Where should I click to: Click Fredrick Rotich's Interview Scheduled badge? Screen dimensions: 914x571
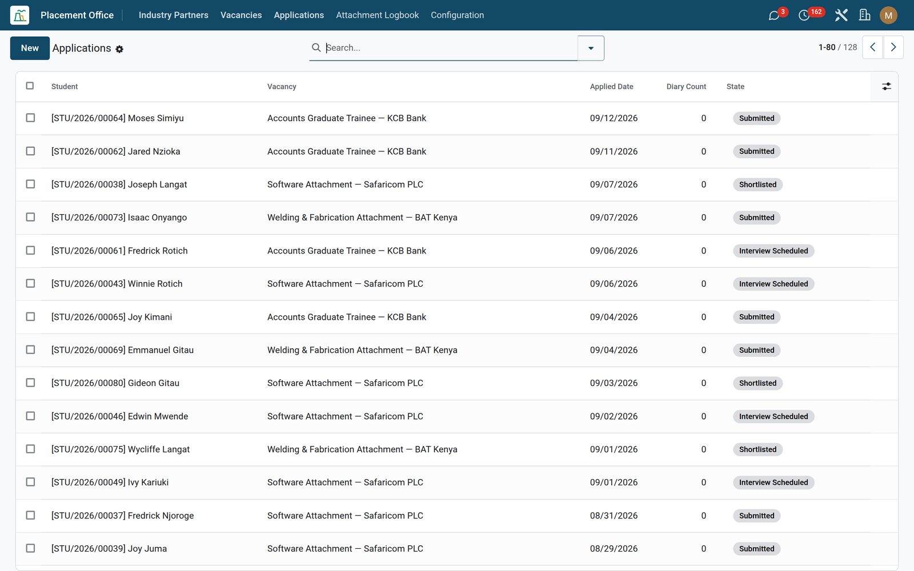773,251
